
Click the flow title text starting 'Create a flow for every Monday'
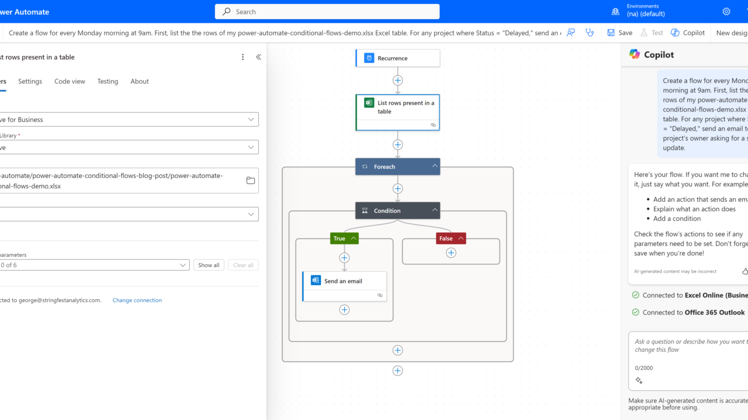(x=283, y=33)
